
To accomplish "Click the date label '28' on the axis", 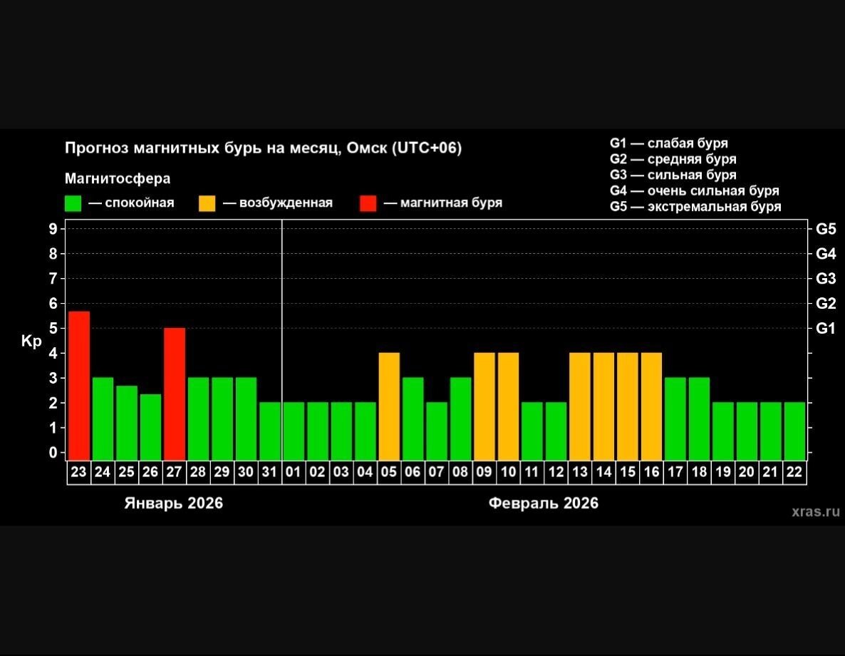I will (198, 472).
